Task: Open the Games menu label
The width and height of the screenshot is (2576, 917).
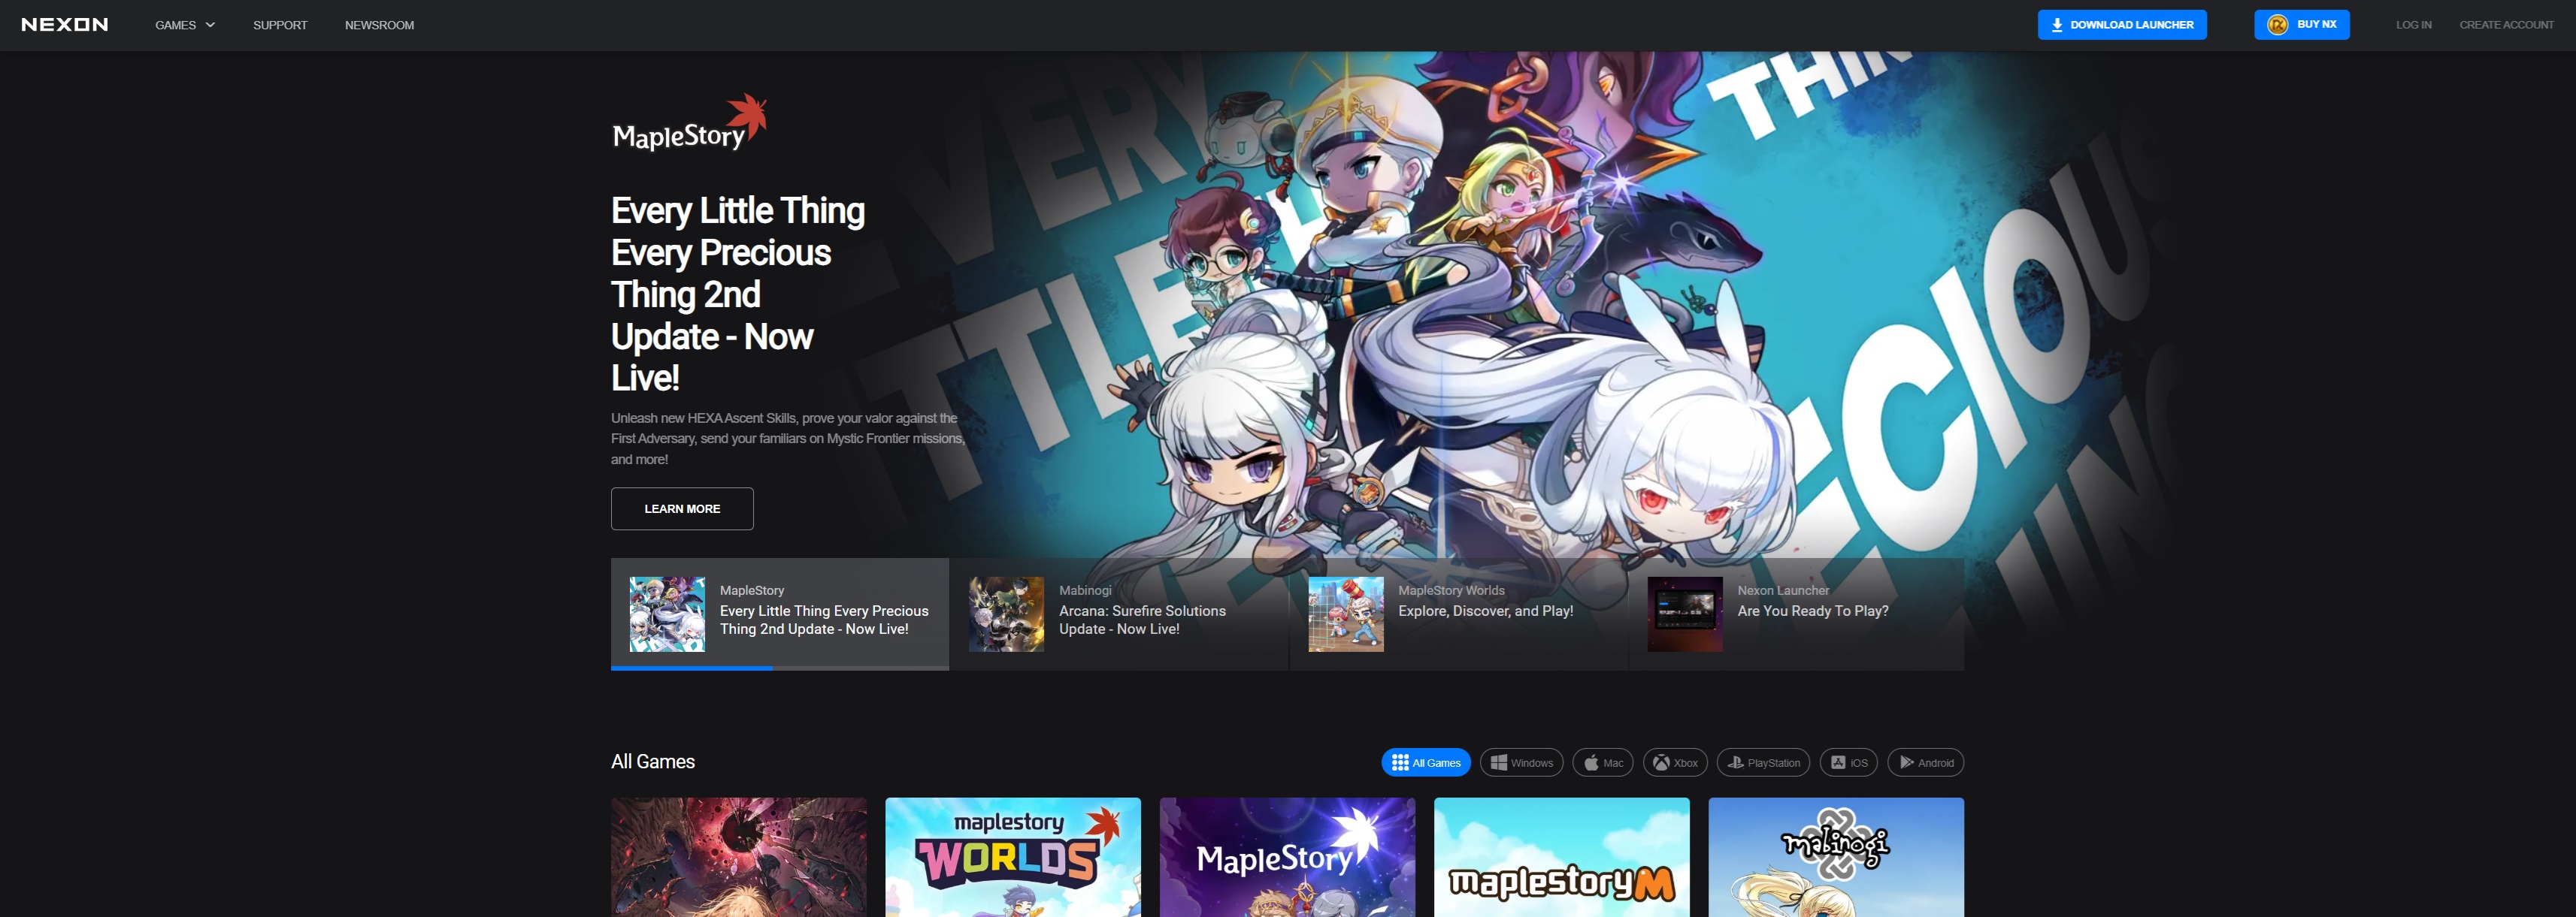Action: [175, 25]
